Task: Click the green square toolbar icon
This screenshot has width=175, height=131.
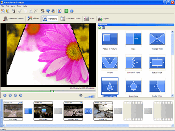Action: (66, 11)
